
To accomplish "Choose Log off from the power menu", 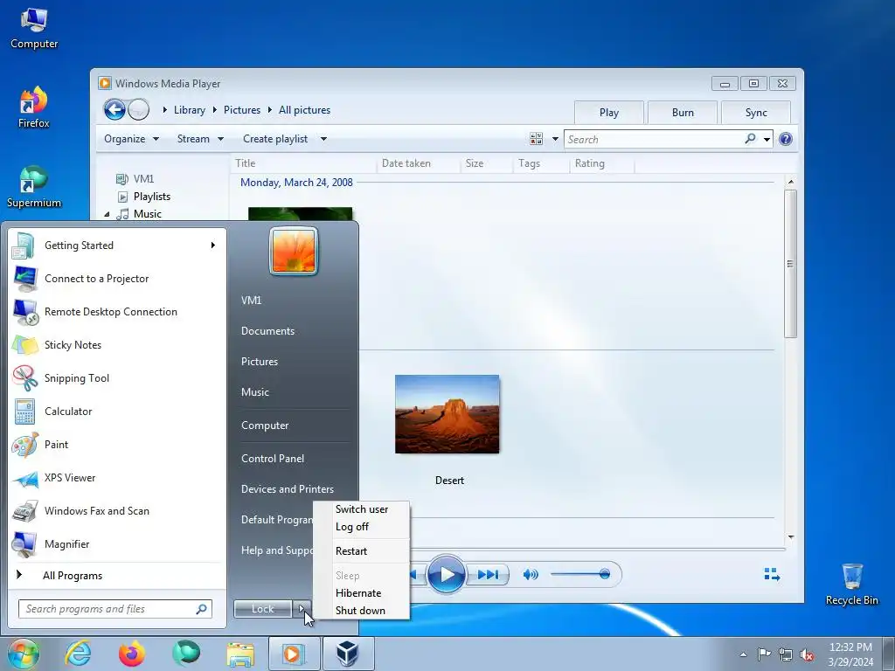I will coord(361,527).
